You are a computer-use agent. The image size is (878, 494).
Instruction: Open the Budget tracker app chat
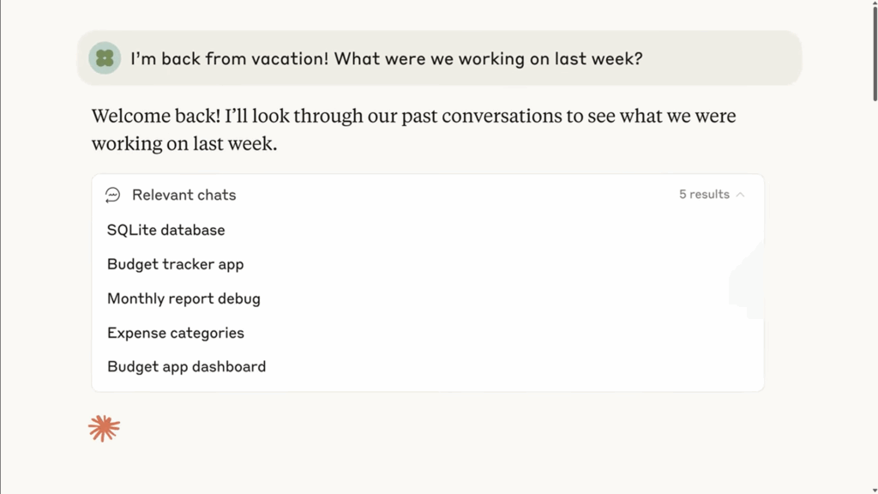coord(176,264)
